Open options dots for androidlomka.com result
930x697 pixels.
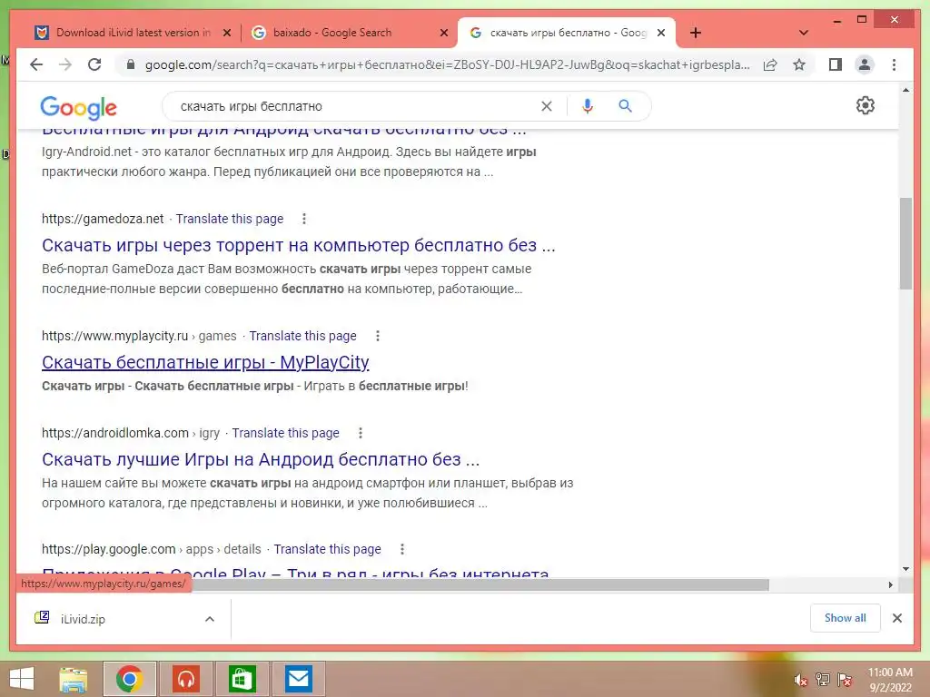[x=360, y=433]
